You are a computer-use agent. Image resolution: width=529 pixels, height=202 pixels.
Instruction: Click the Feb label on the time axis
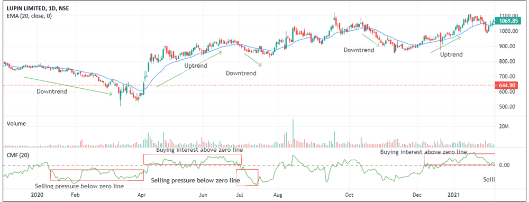click(75, 195)
